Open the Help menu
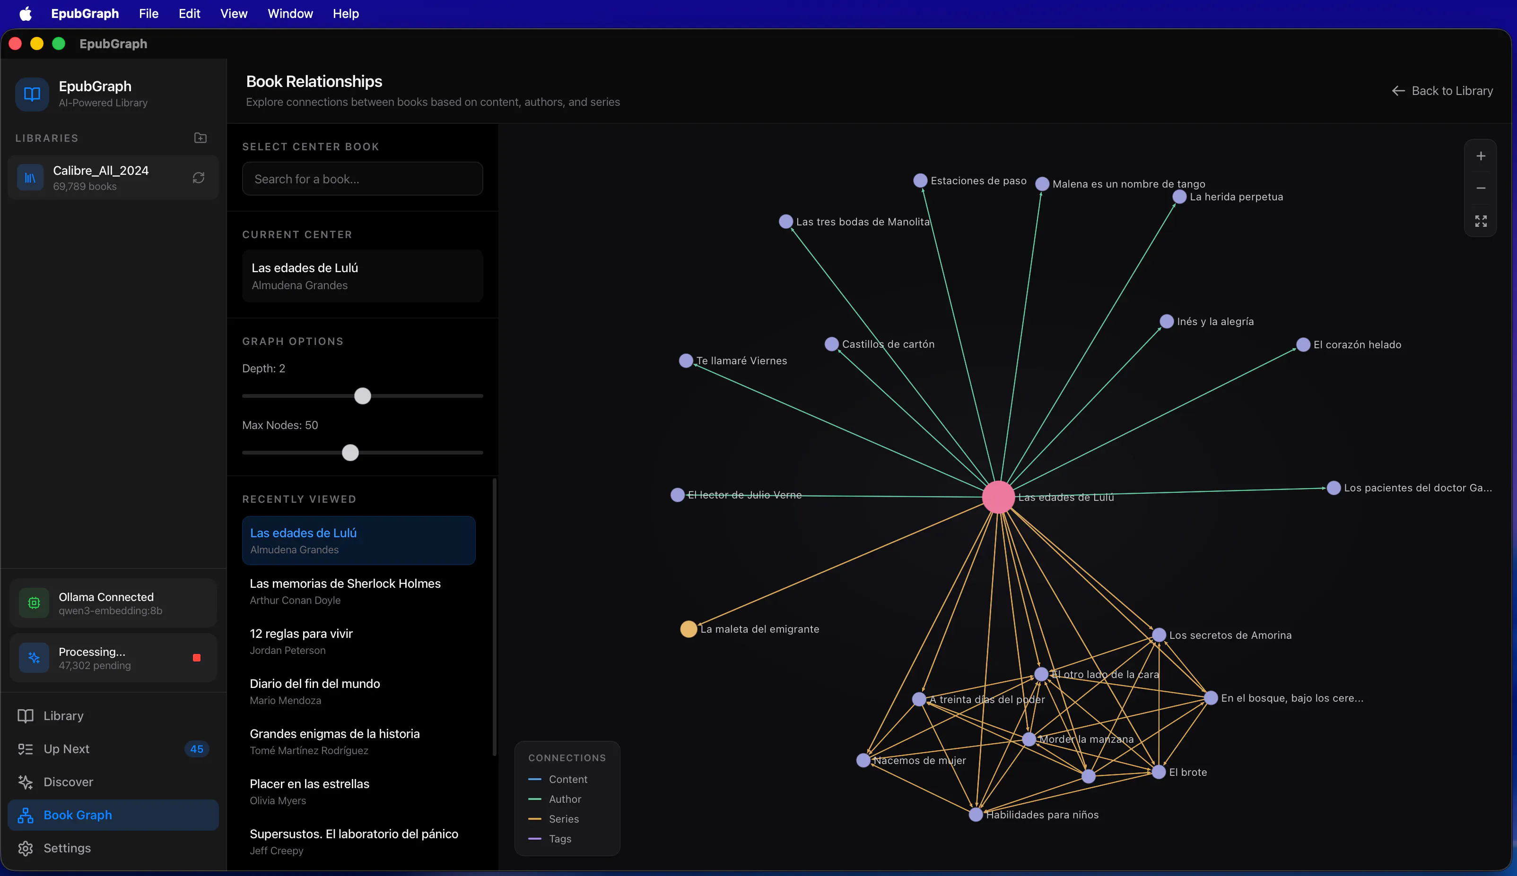The width and height of the screenshot is (1517, 876). [346, 13]
